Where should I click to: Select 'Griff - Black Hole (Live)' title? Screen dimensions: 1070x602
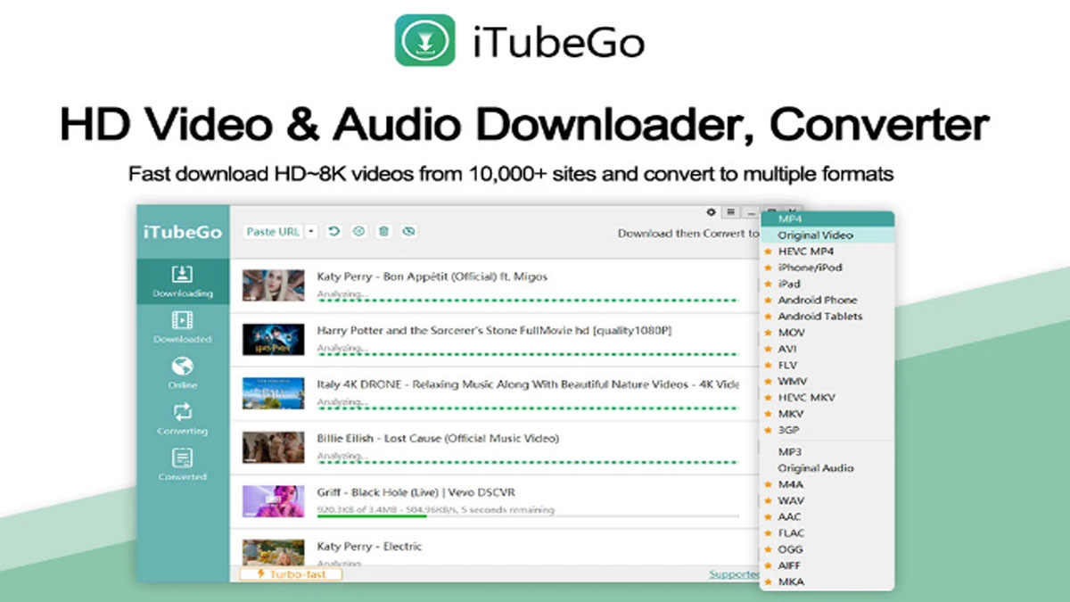416,492
